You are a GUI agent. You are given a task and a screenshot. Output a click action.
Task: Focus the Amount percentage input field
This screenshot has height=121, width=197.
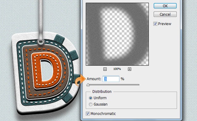[111, 79]
